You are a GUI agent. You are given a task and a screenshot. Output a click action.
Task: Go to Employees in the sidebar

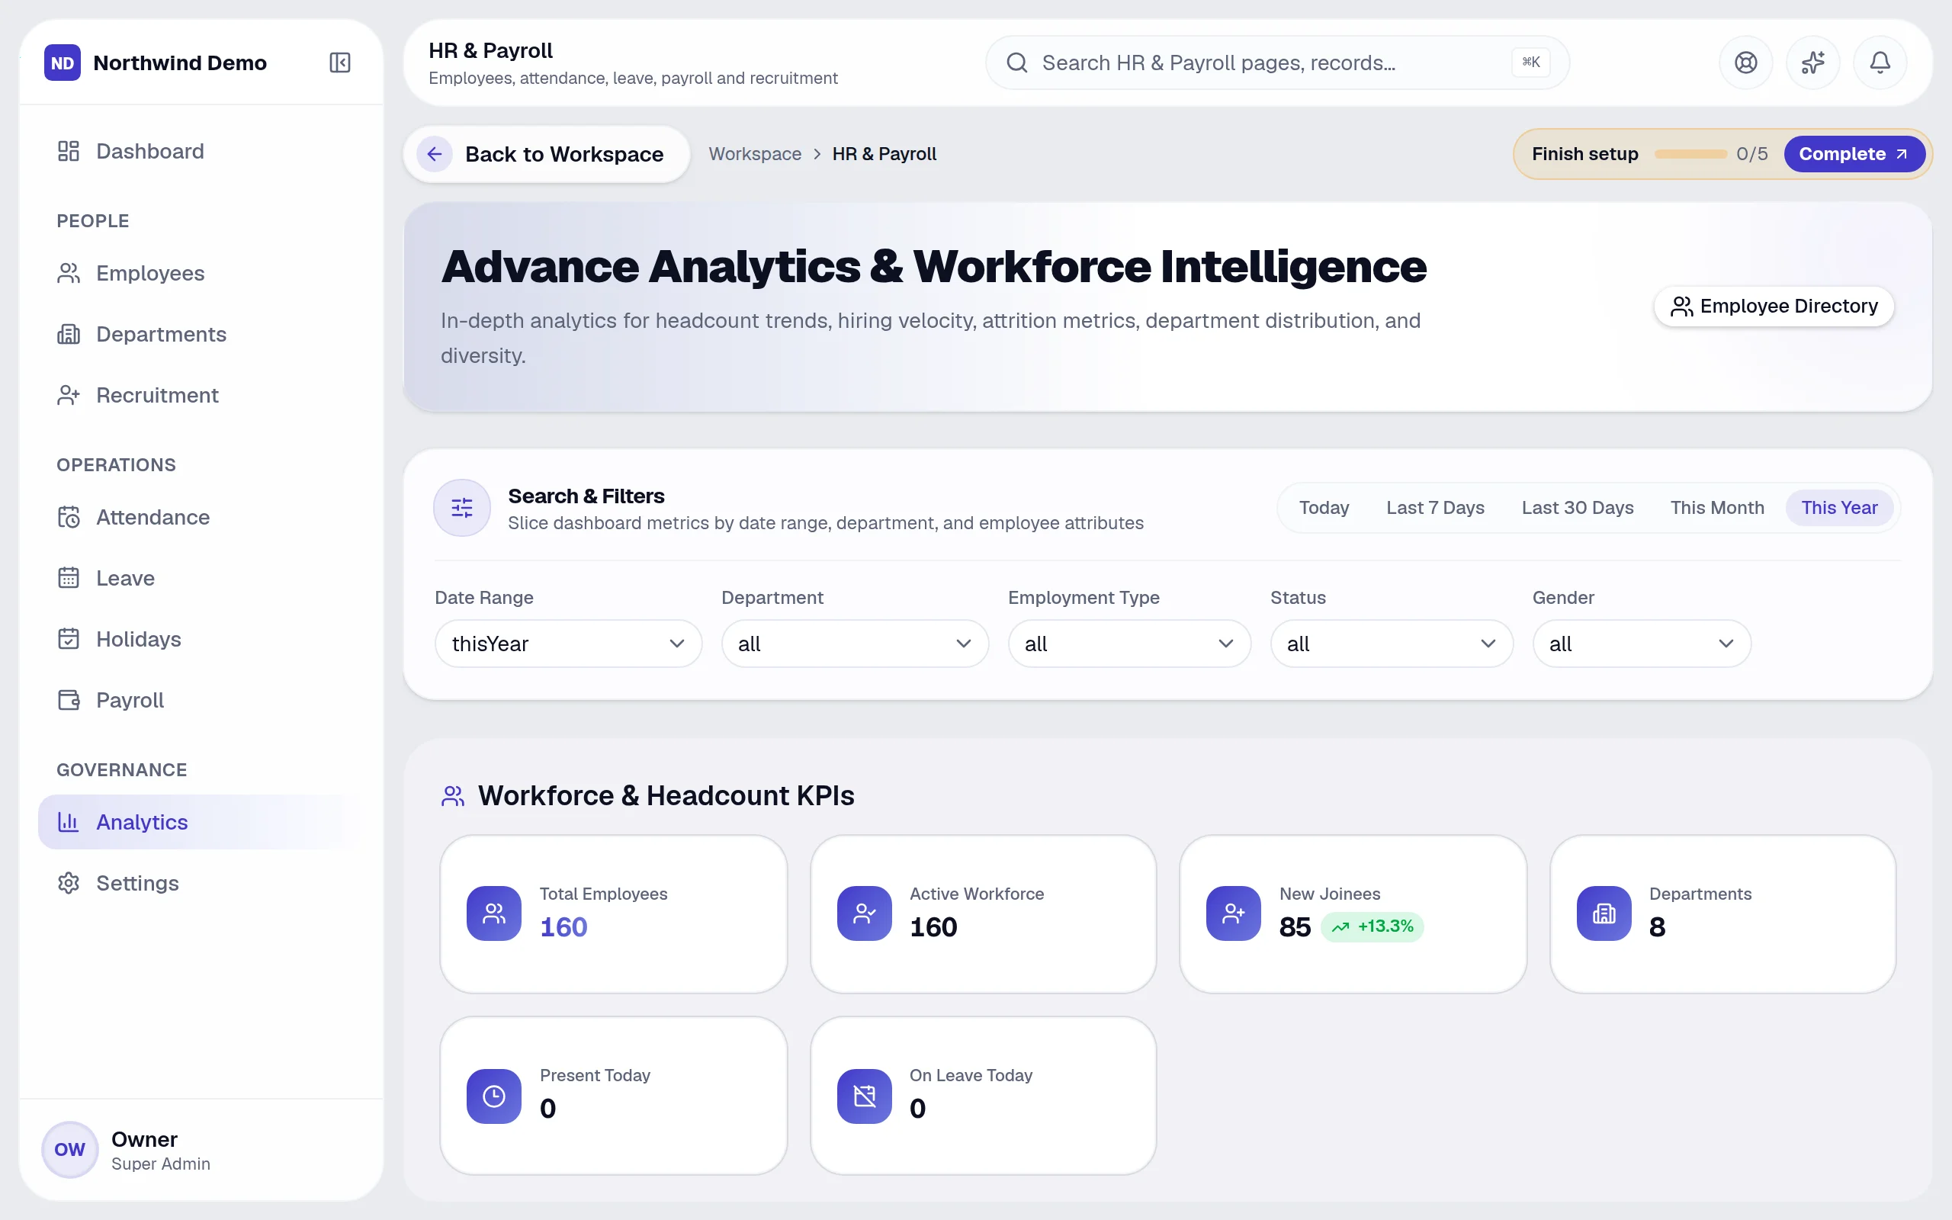pyautogui.click(x=200, y=273)
